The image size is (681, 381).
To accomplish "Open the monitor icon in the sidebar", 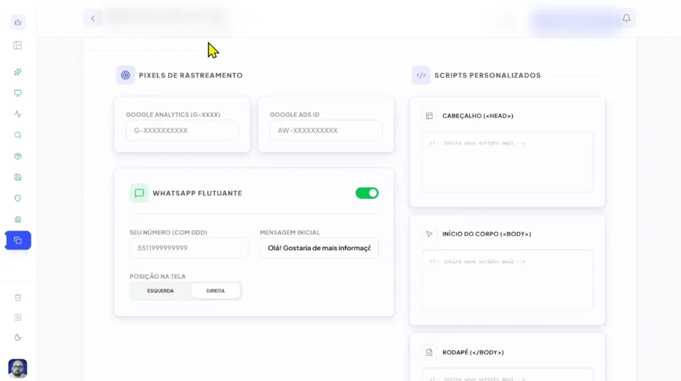I will pyautogui.click(x=18, y=93).
